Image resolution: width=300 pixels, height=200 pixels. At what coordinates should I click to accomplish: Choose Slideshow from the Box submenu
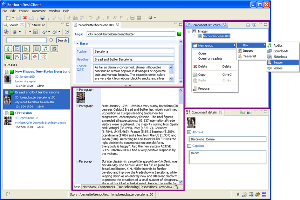pos(283,57)
